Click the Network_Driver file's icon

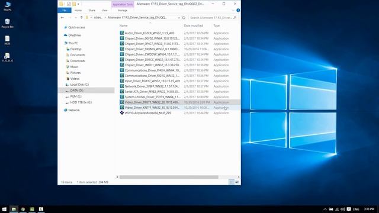pos(122,86)
